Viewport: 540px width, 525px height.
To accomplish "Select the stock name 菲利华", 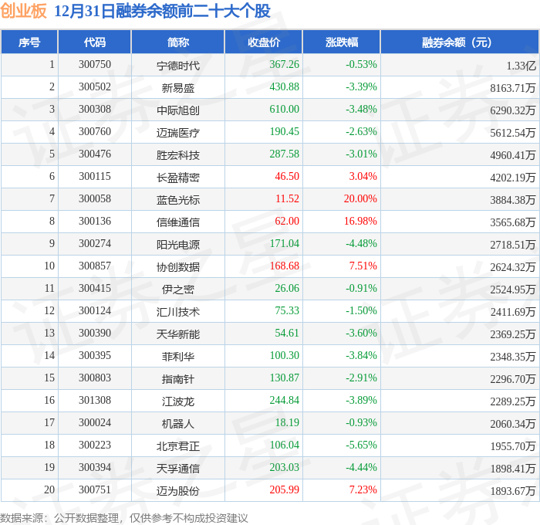I will click(x=178, y=357).
